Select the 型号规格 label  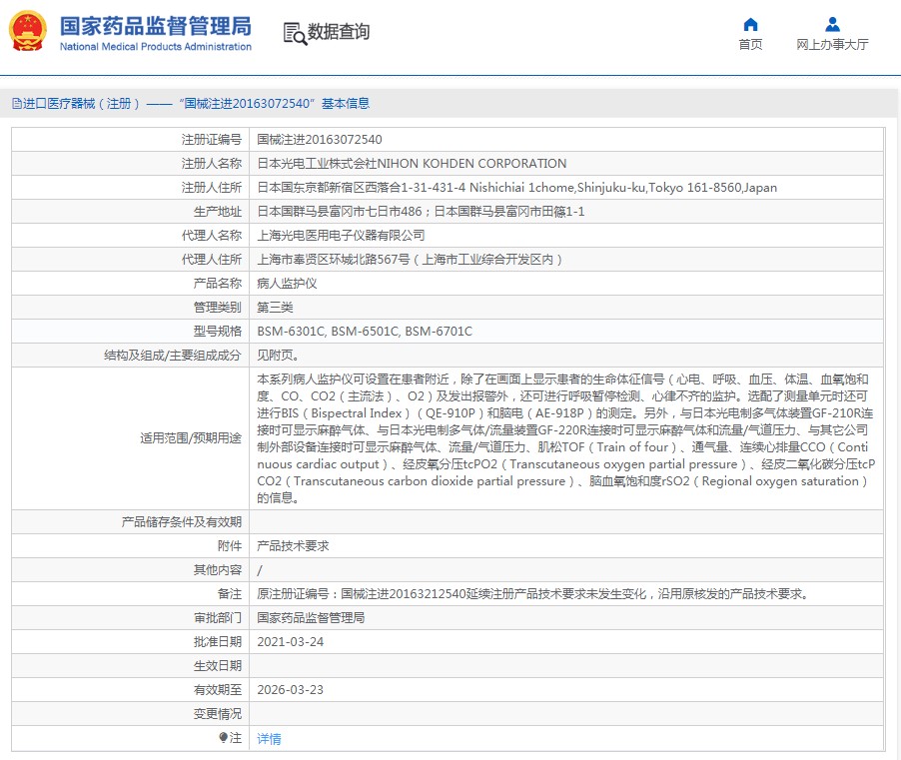(218, 332)
